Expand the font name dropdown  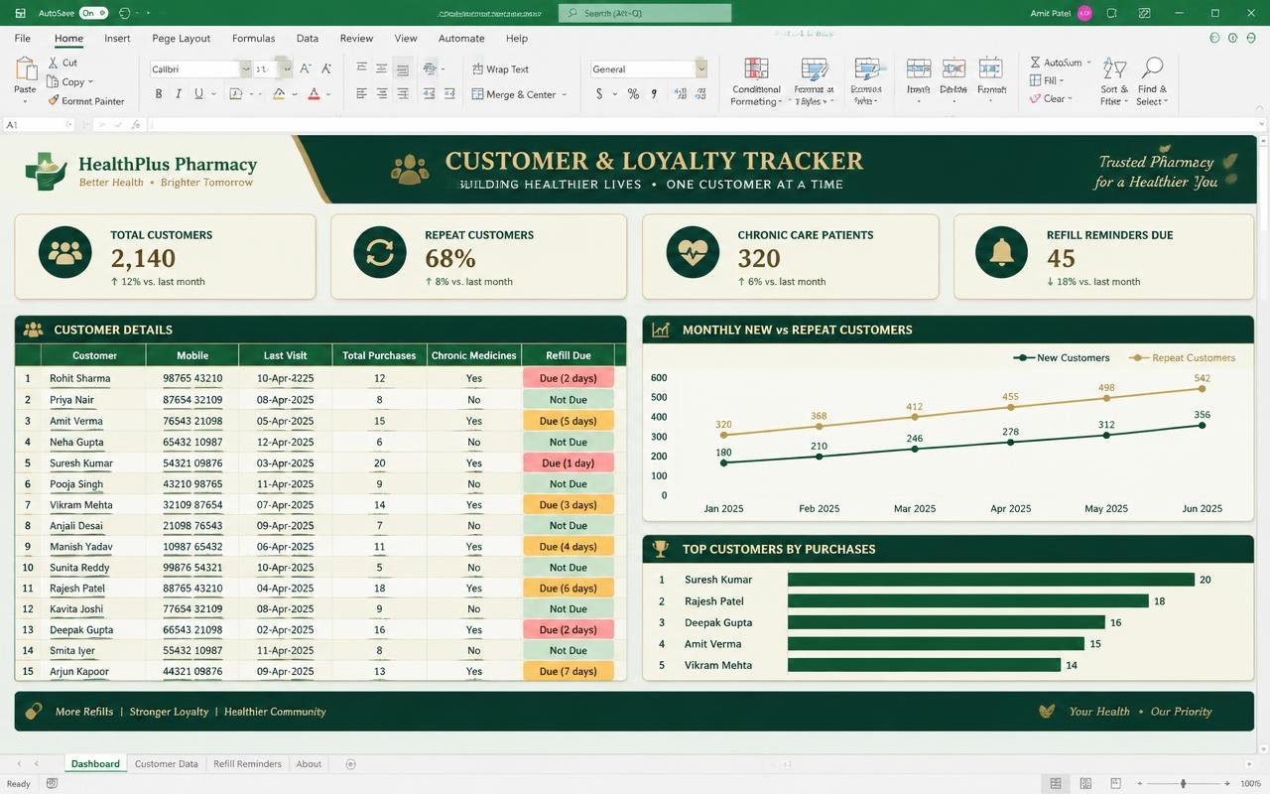coord(245,69)
